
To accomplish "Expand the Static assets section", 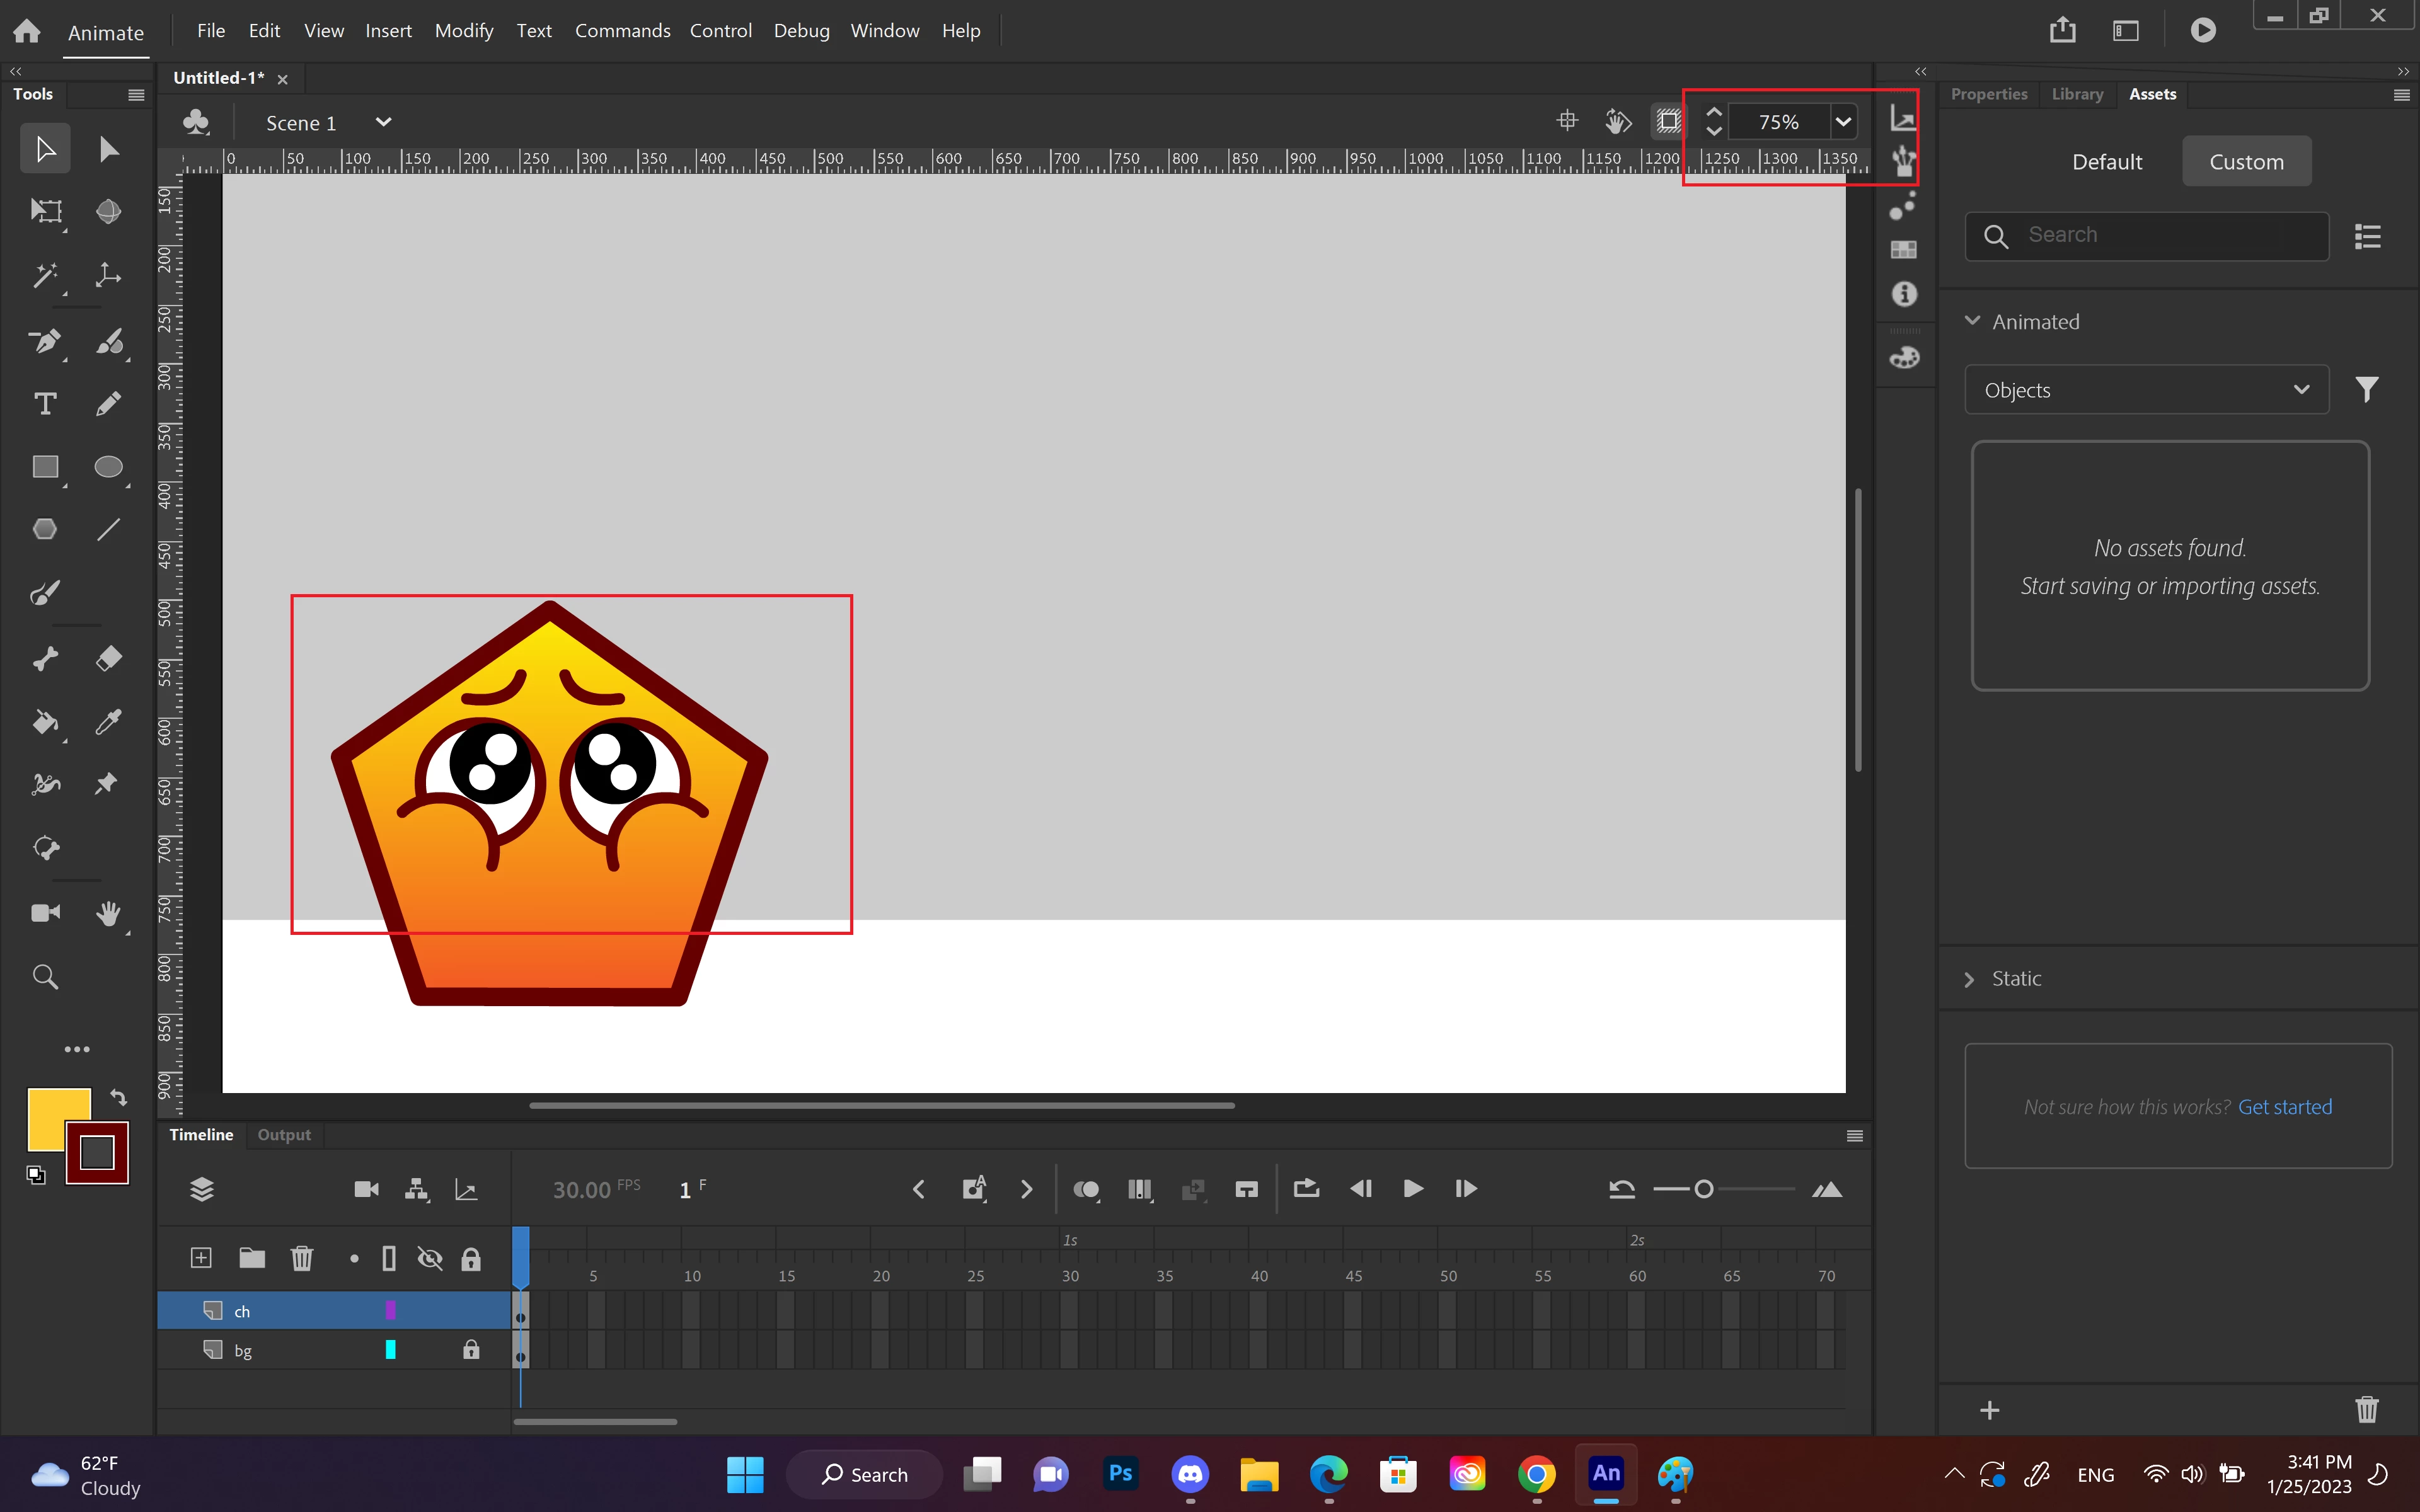I will (x=1970, y=979).
